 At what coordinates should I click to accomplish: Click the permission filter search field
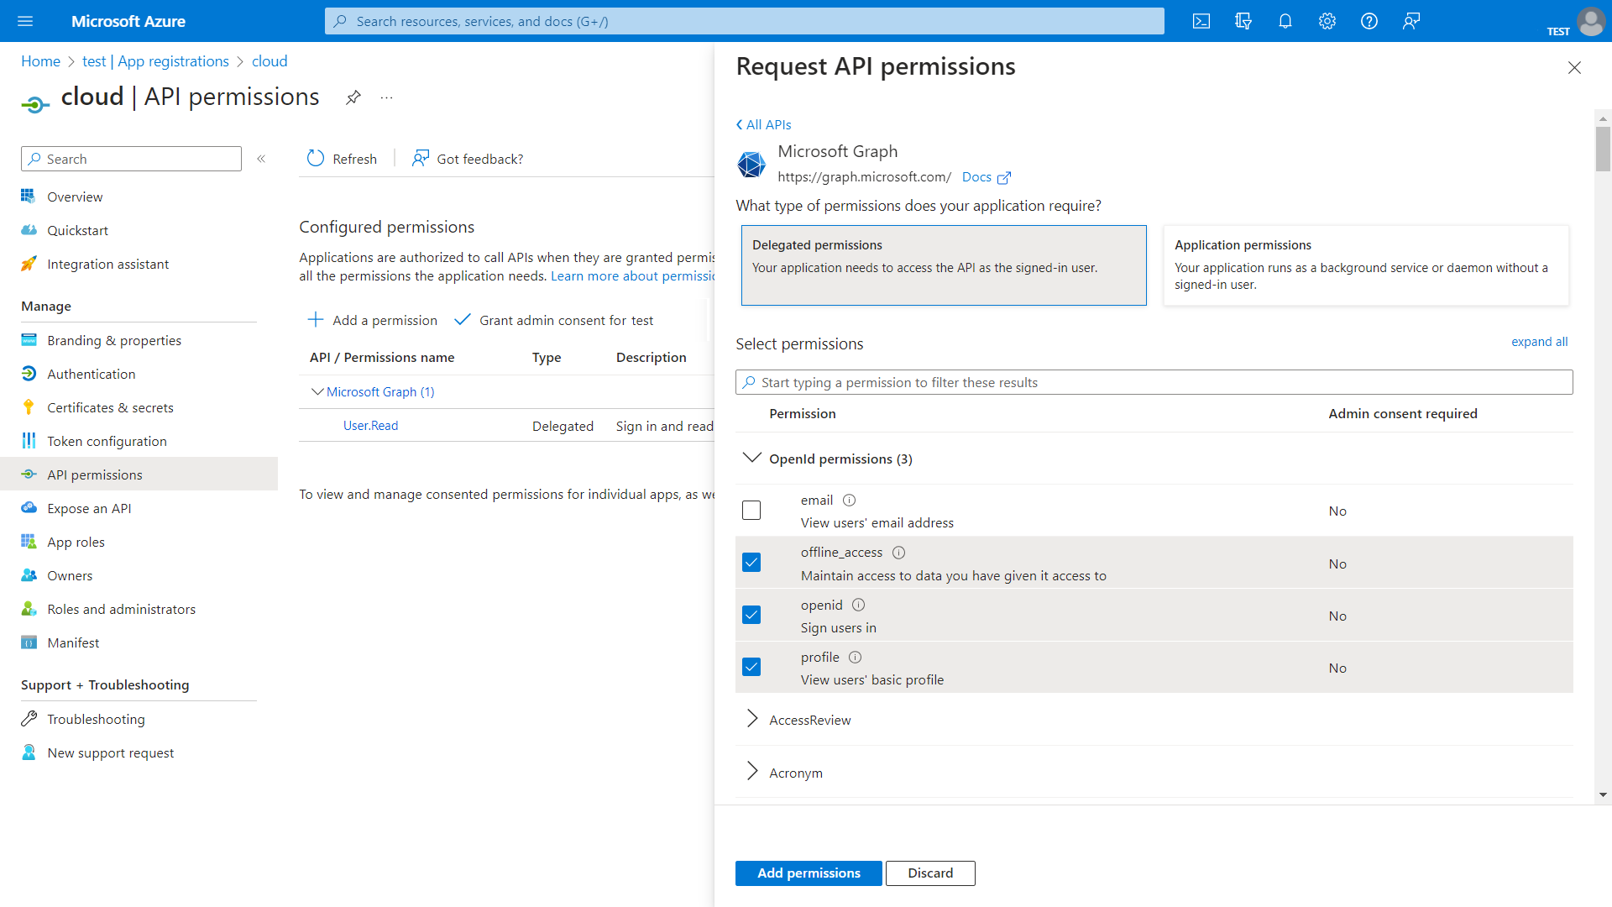point(1154,382)
